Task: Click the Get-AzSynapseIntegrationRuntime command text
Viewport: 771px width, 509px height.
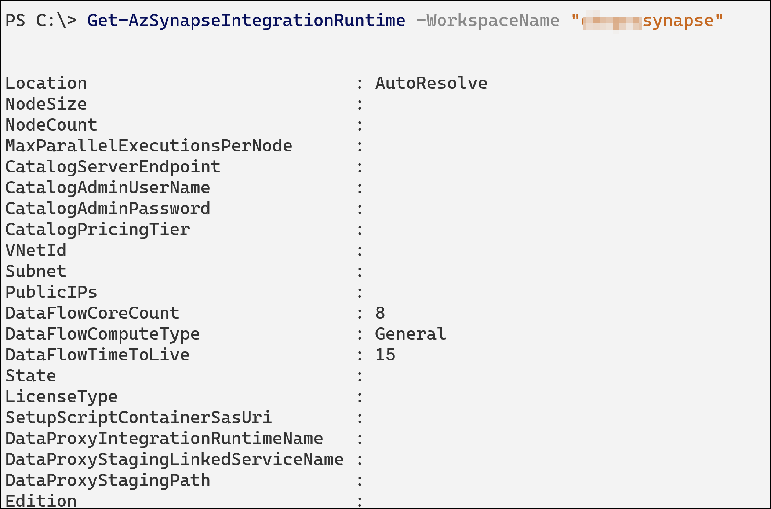Action: (x=246, y=21)
